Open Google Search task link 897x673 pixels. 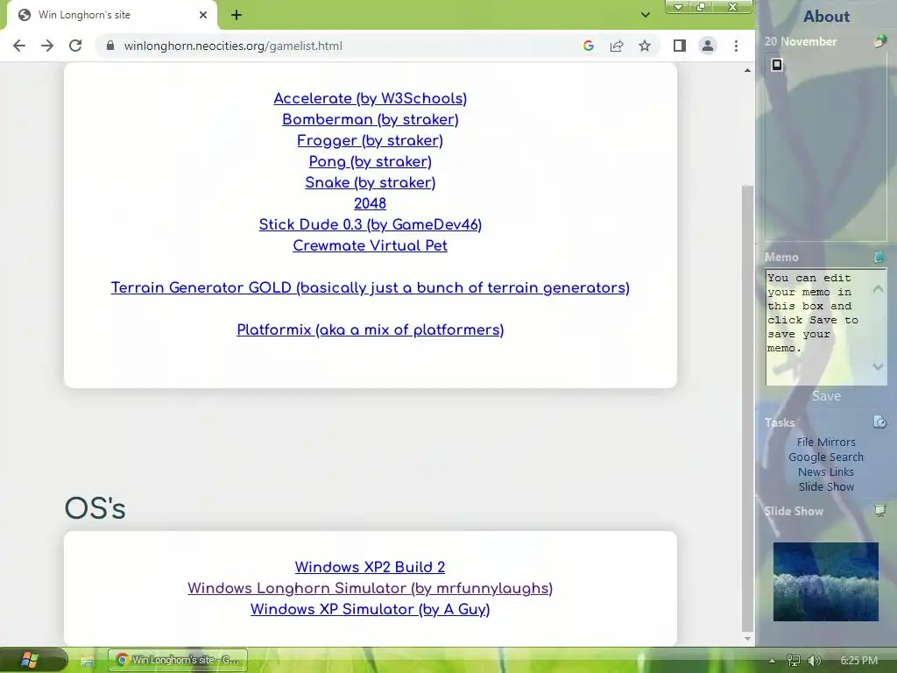826,457
